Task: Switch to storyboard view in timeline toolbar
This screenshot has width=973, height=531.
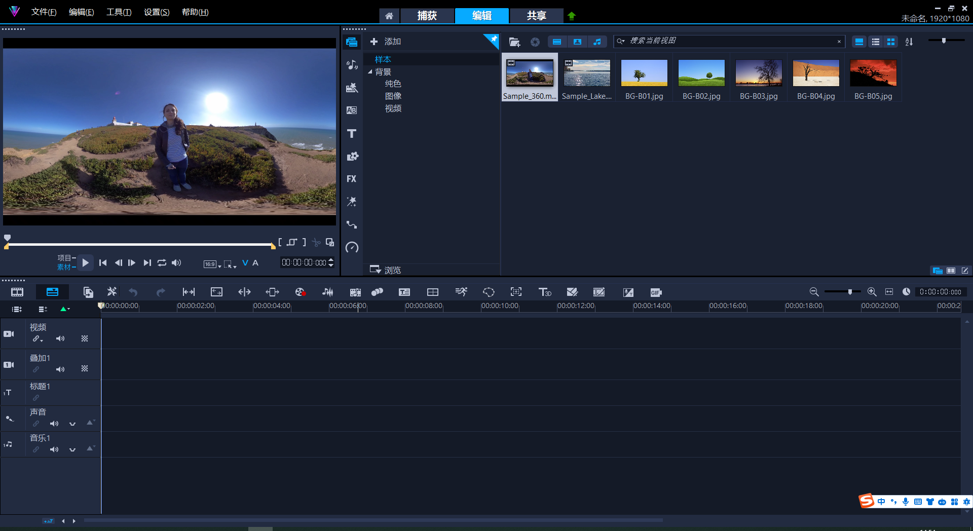Action: [x=17, y=292]
